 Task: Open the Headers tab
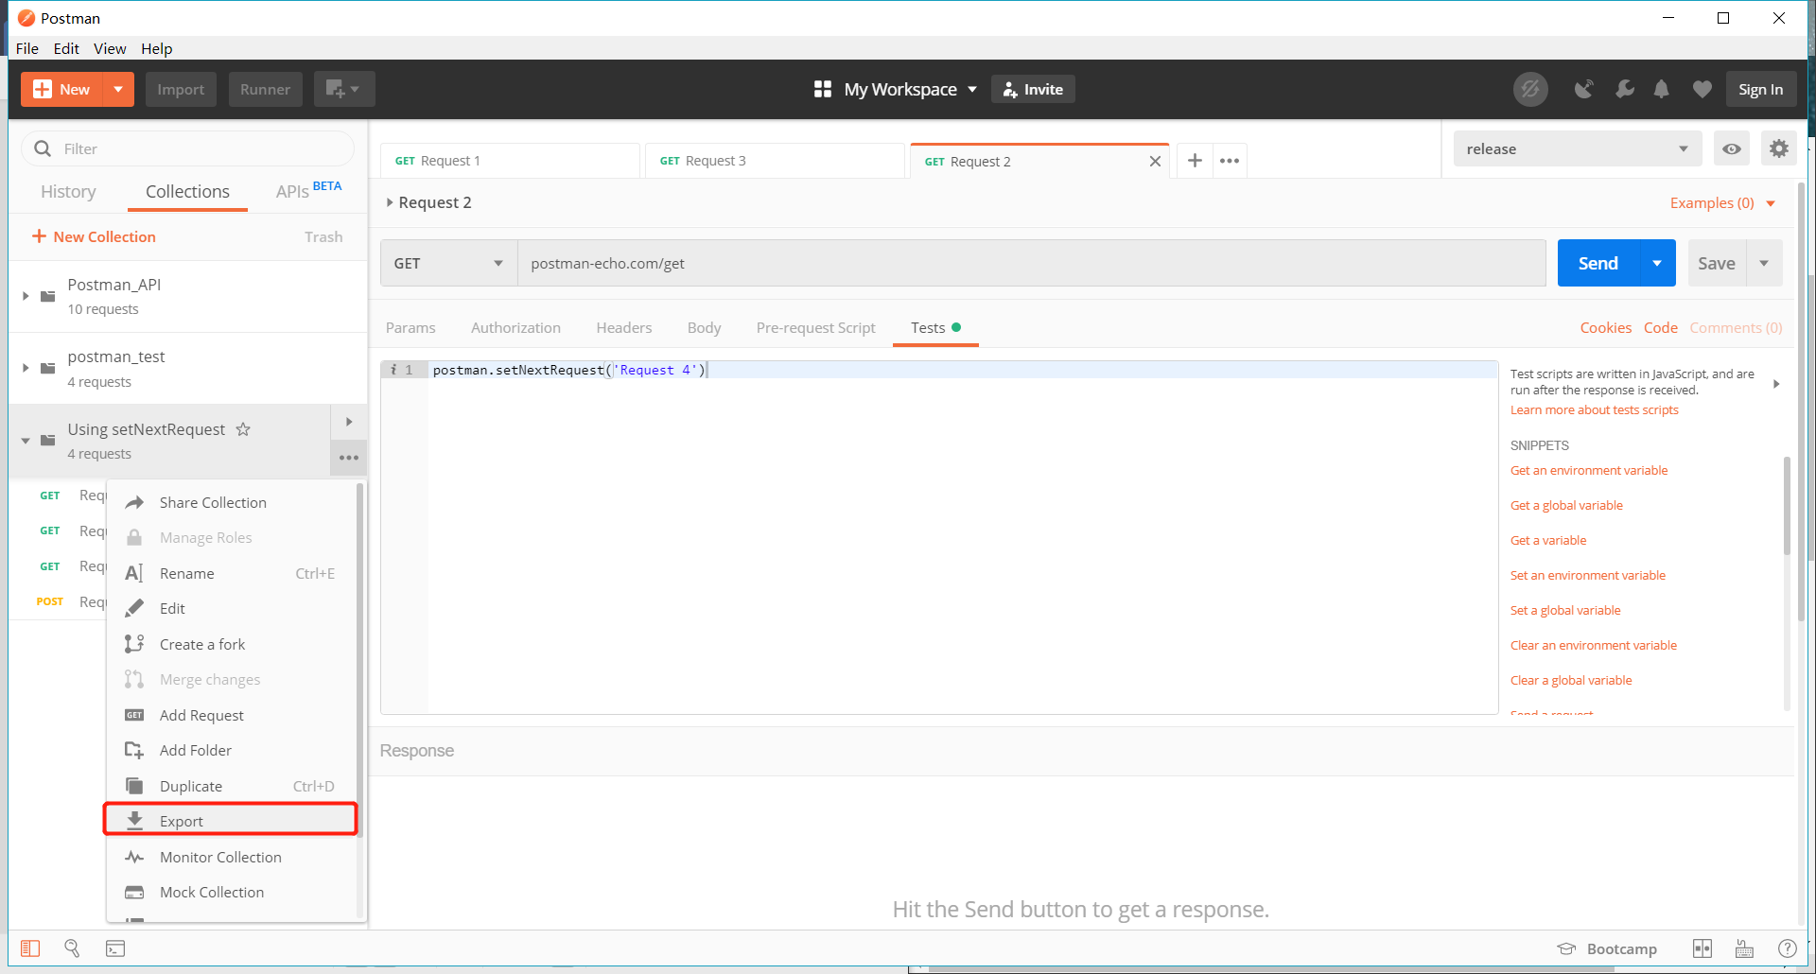click(x=623, y=327)
